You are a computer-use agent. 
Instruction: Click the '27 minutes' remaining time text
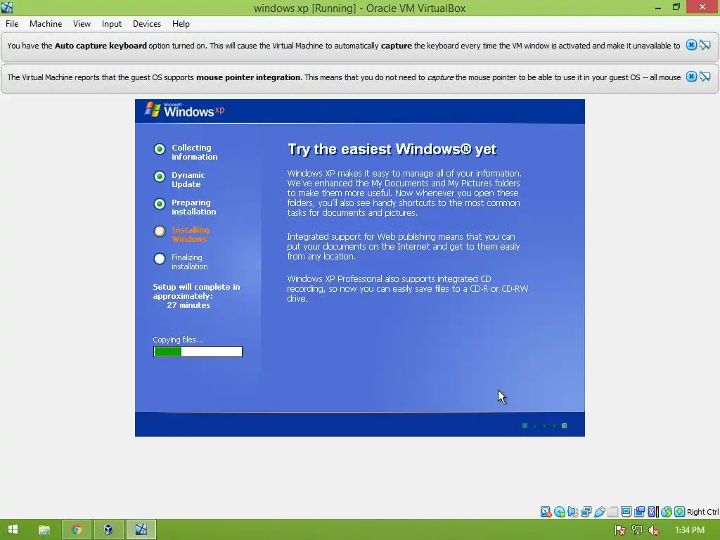[x=188, y=305]
